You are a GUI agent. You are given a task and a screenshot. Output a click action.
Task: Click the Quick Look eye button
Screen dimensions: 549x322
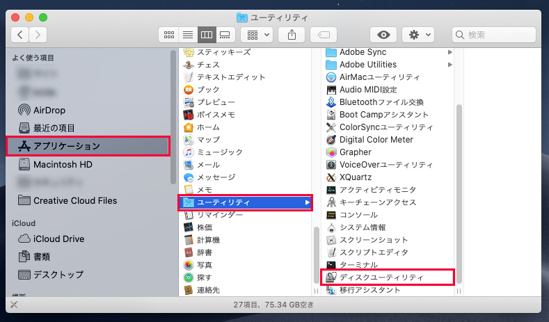coord(383,35)
